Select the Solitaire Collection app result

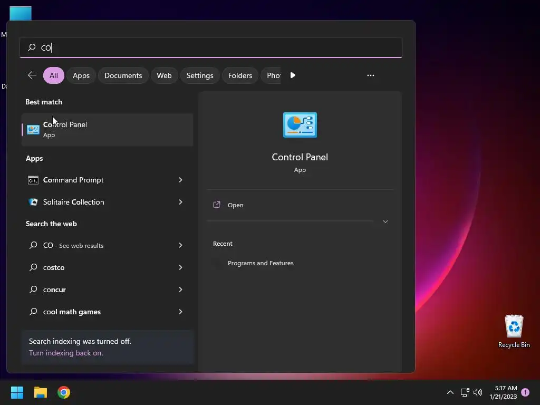(107, 202)
